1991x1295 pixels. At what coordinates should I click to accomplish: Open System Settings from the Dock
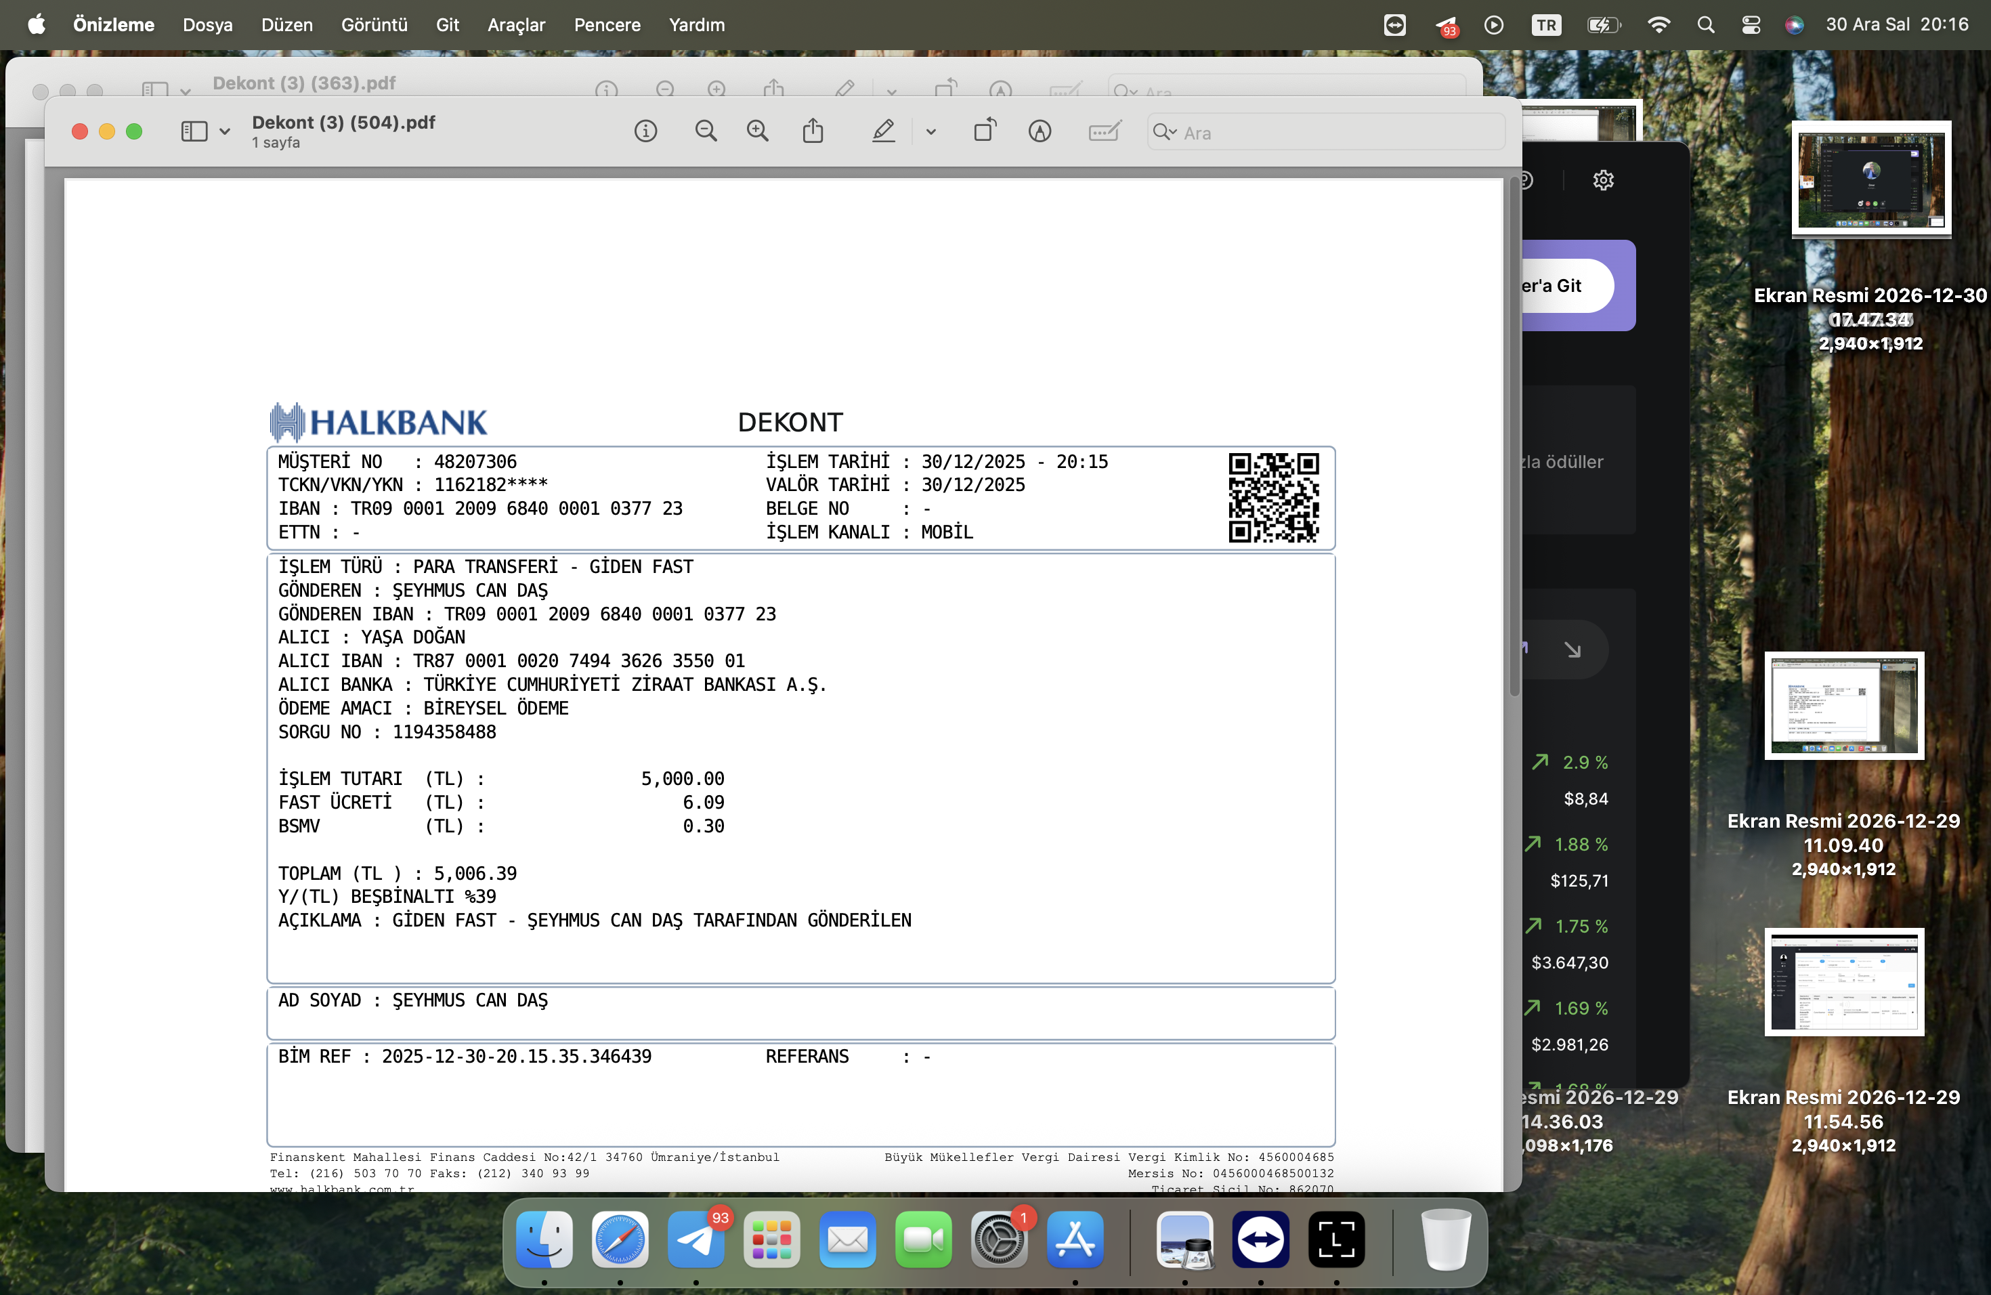click(999, 1239)
